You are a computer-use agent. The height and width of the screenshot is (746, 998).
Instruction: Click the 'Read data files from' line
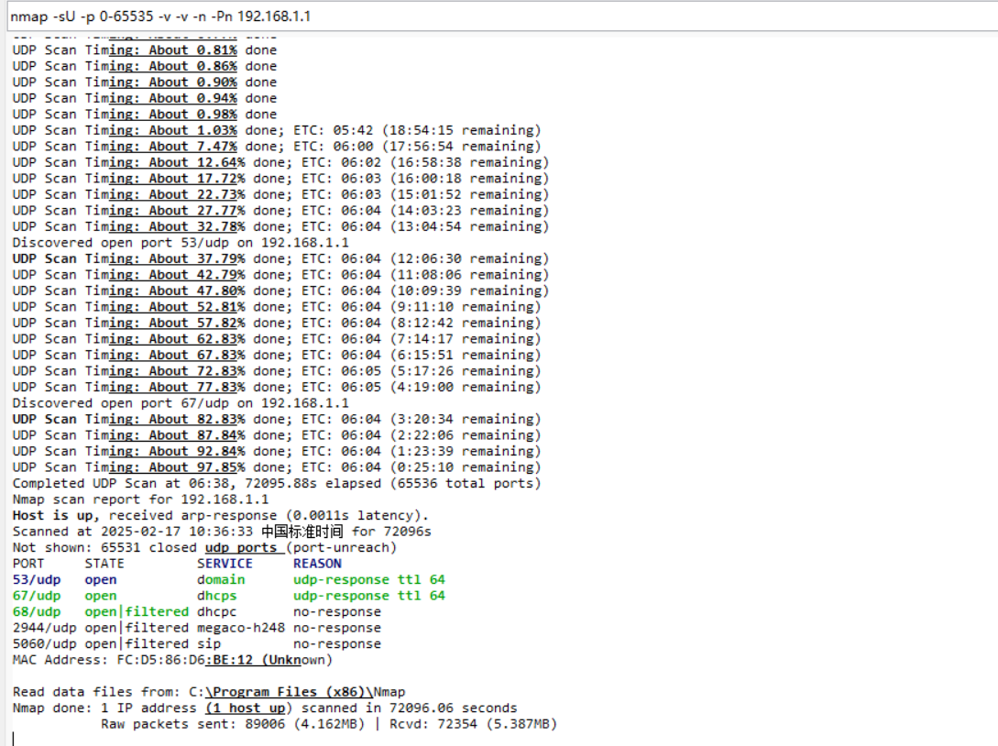(209, 692)
